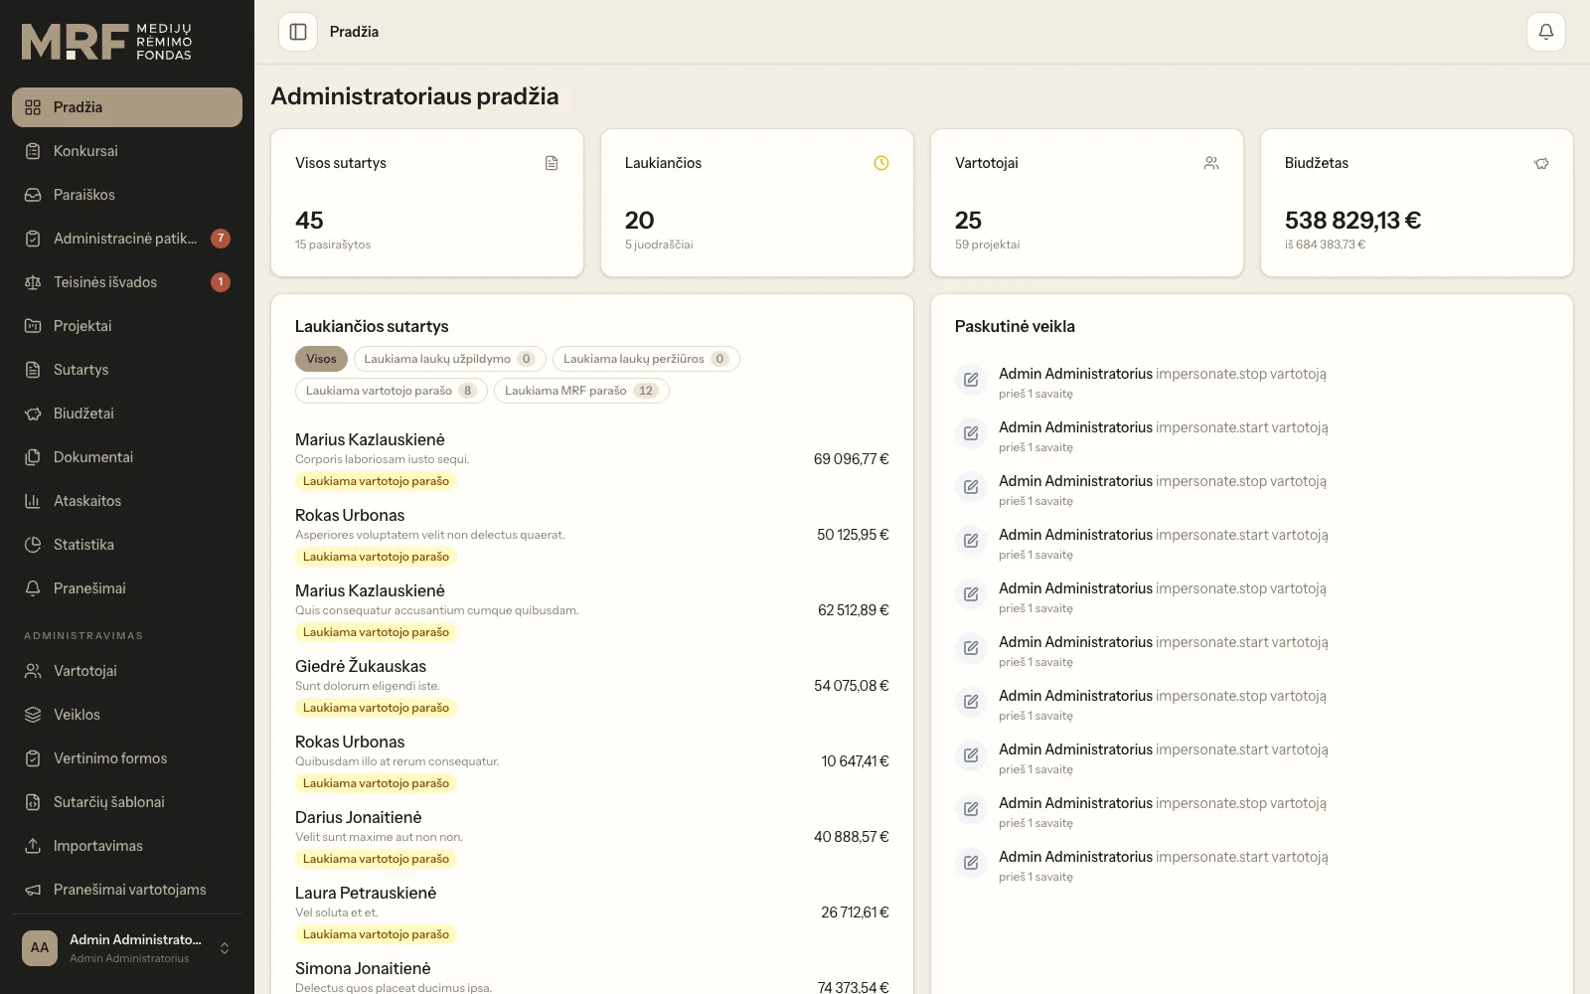Click the status badge under Giedrė Žukauskas
The image size is (1590, 994).
point(376,708)
